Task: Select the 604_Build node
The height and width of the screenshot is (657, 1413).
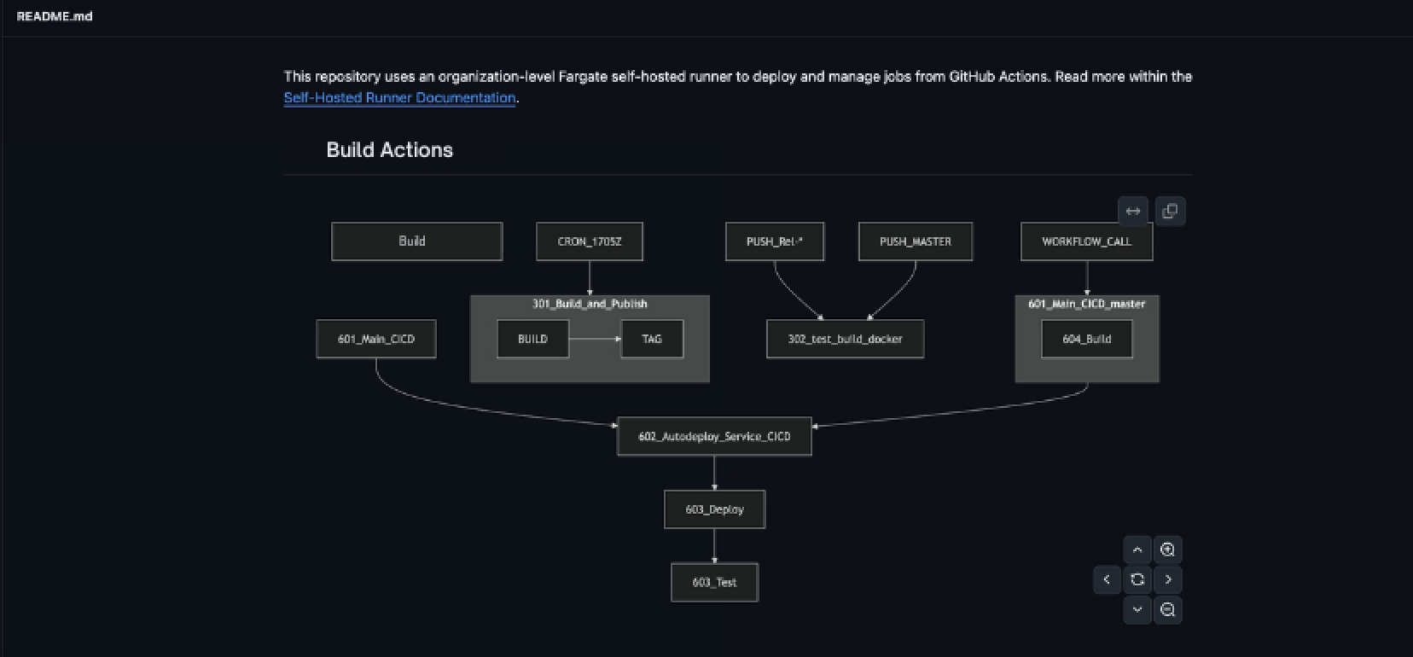Action: tap(1087, 339)
